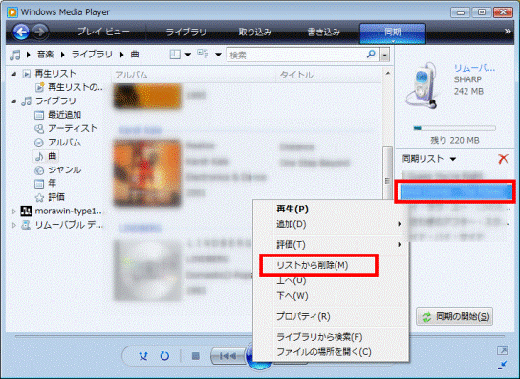Open the view options dropdown arrow
This screenshot has height=379, width=520.
click(x=218, y=55)
